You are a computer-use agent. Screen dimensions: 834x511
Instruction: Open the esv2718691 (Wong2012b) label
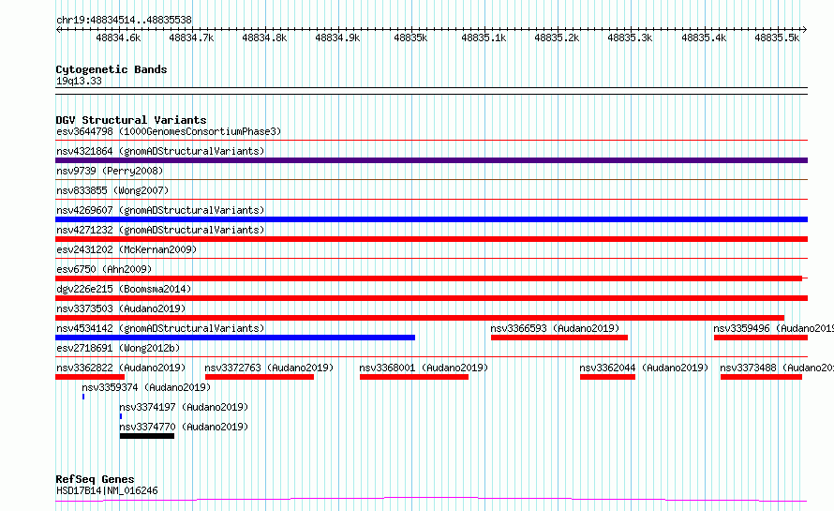click(x=118, y=348)
